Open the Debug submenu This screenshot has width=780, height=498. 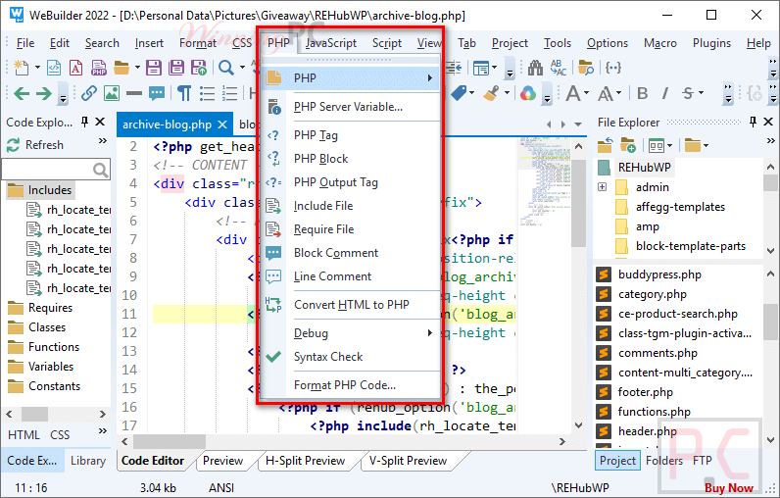[350, 333]
